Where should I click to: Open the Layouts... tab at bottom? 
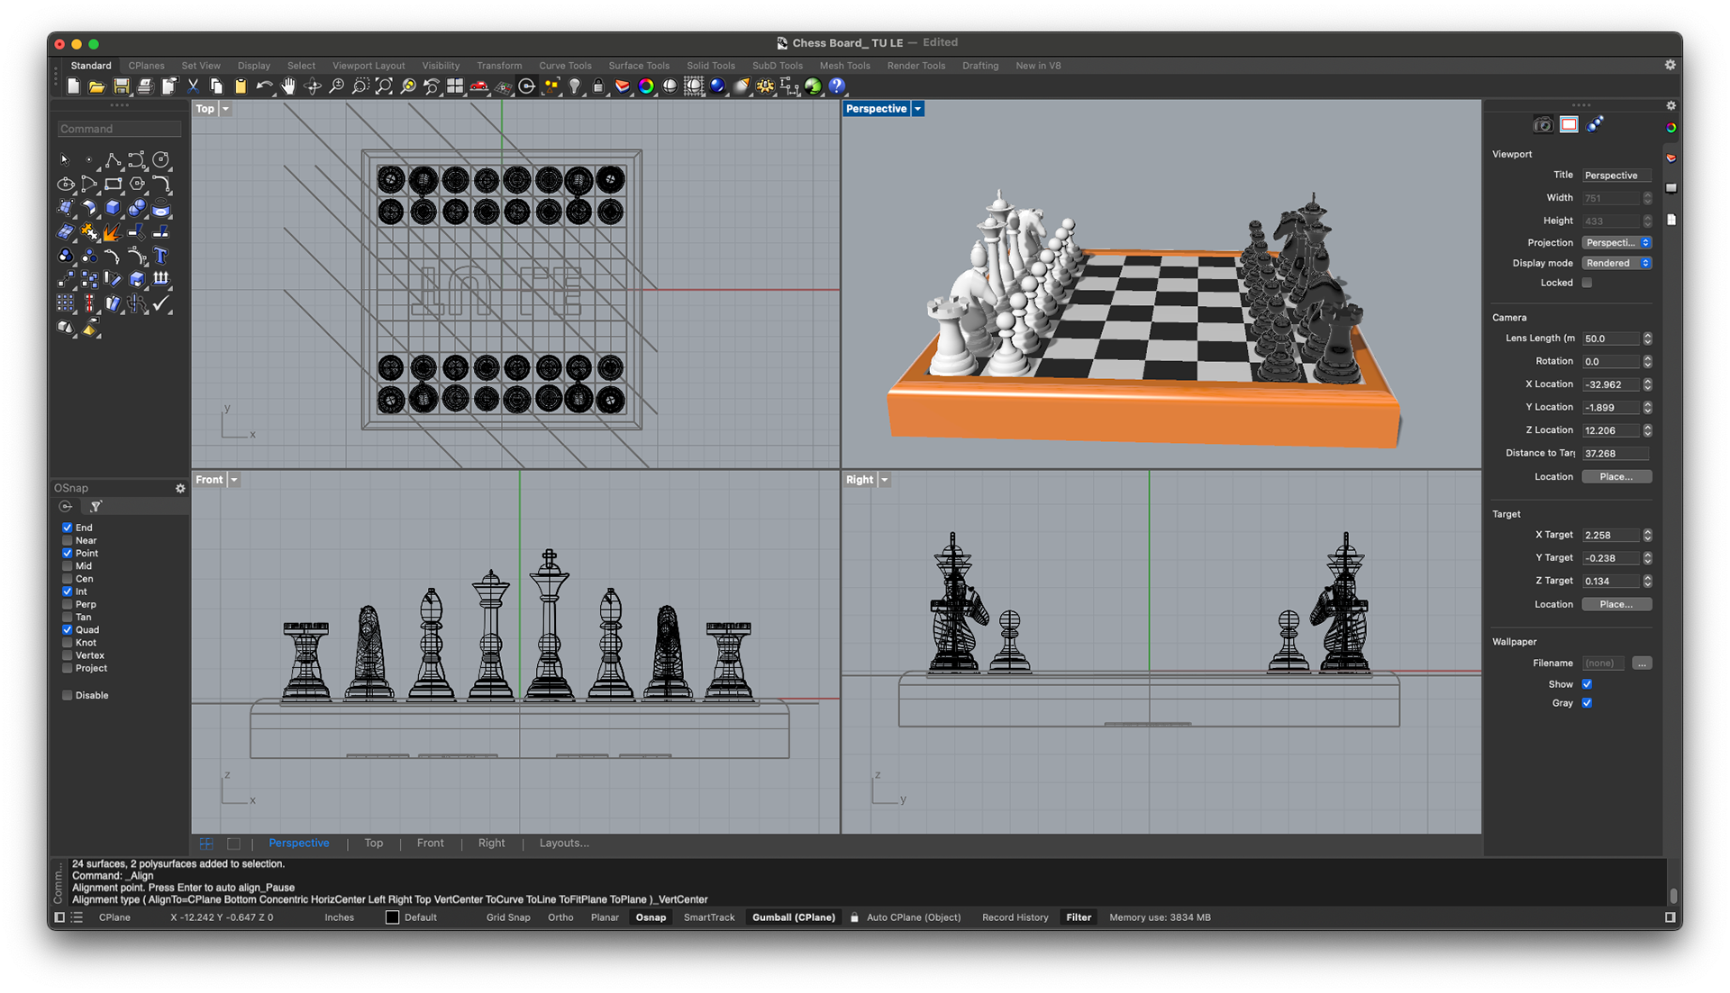(564, 844)
